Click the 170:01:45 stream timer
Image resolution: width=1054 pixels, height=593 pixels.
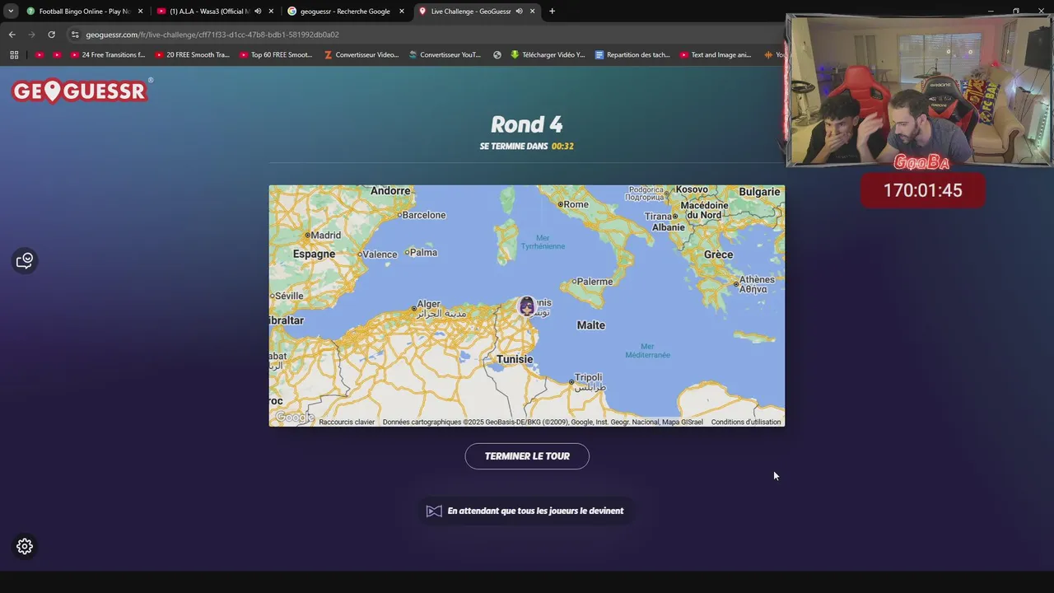point(922,190)
